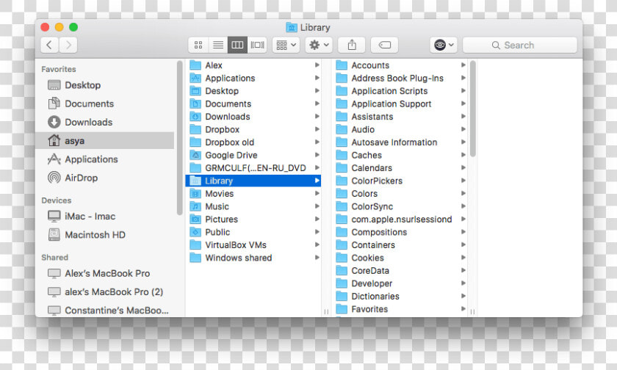The image size is (617, 370).
Task: Expand arrow next to Documents folder row
Action: tap(317, 104)
